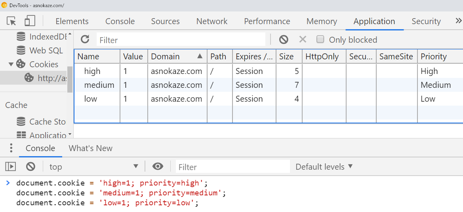Enable the Only blocked checkbox

pos(321,39)
